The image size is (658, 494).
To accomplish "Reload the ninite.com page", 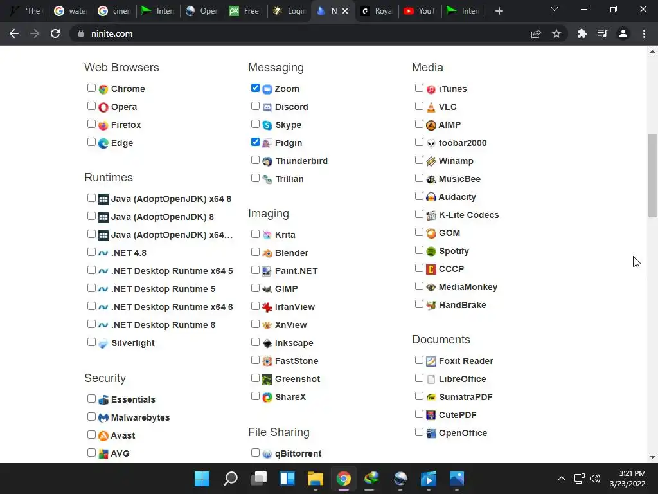I will pos(55,33).
